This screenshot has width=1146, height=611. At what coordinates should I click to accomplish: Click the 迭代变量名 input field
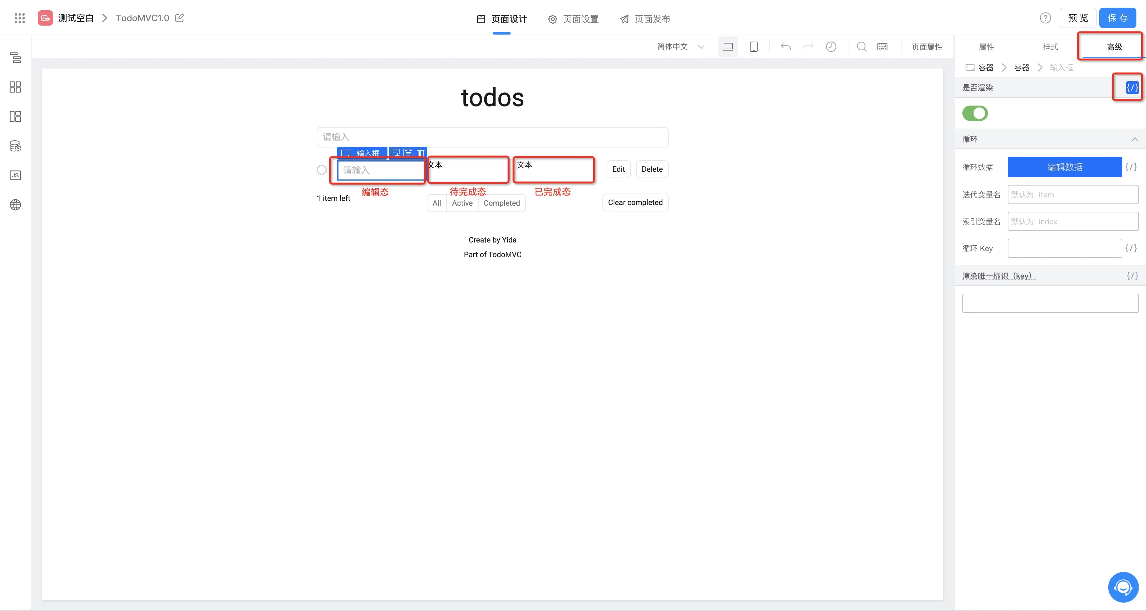pyautogui.click(x=1073, y=194)
